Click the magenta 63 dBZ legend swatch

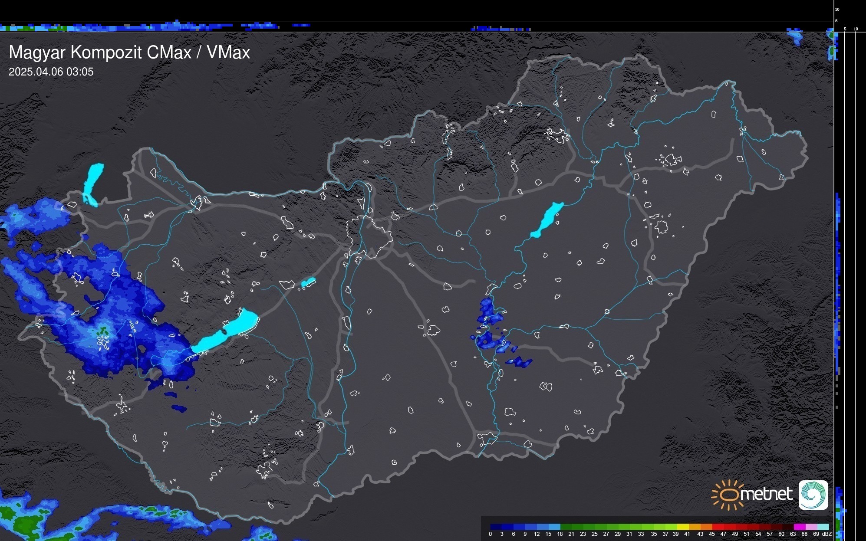click(799, 527)
